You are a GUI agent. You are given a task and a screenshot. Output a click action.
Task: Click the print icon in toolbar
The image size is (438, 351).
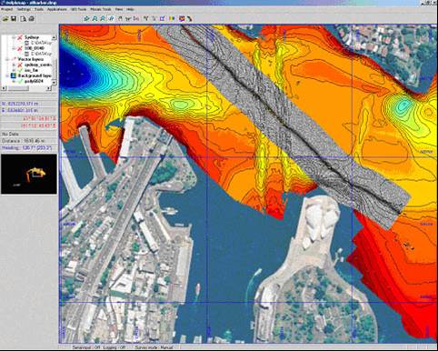coord(31,19)
